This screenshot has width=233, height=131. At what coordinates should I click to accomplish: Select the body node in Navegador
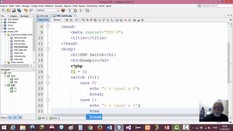[x=13, y=85]
